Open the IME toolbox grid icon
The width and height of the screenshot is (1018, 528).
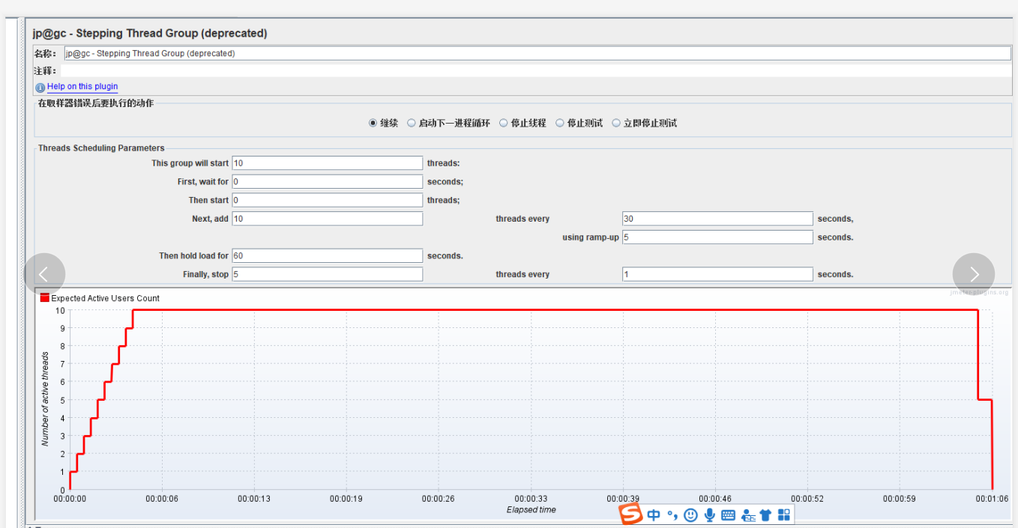[784, 515]
